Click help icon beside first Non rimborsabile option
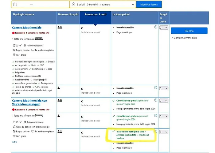 coord(156,27)
